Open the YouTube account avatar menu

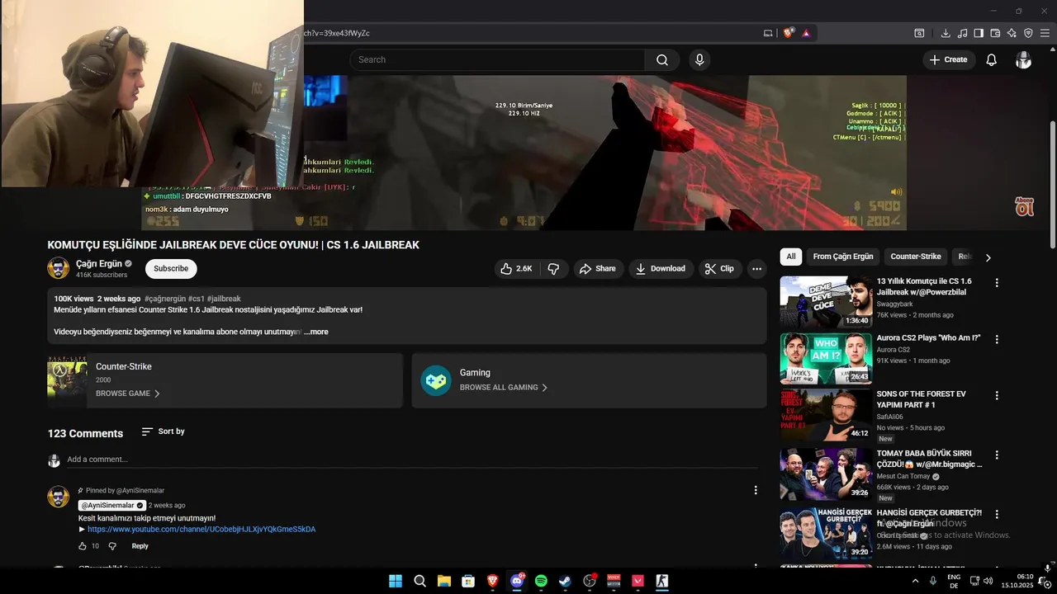[1023, 59]
